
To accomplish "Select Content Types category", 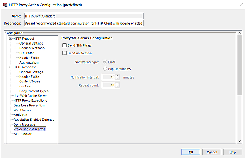I will point(30,81).
